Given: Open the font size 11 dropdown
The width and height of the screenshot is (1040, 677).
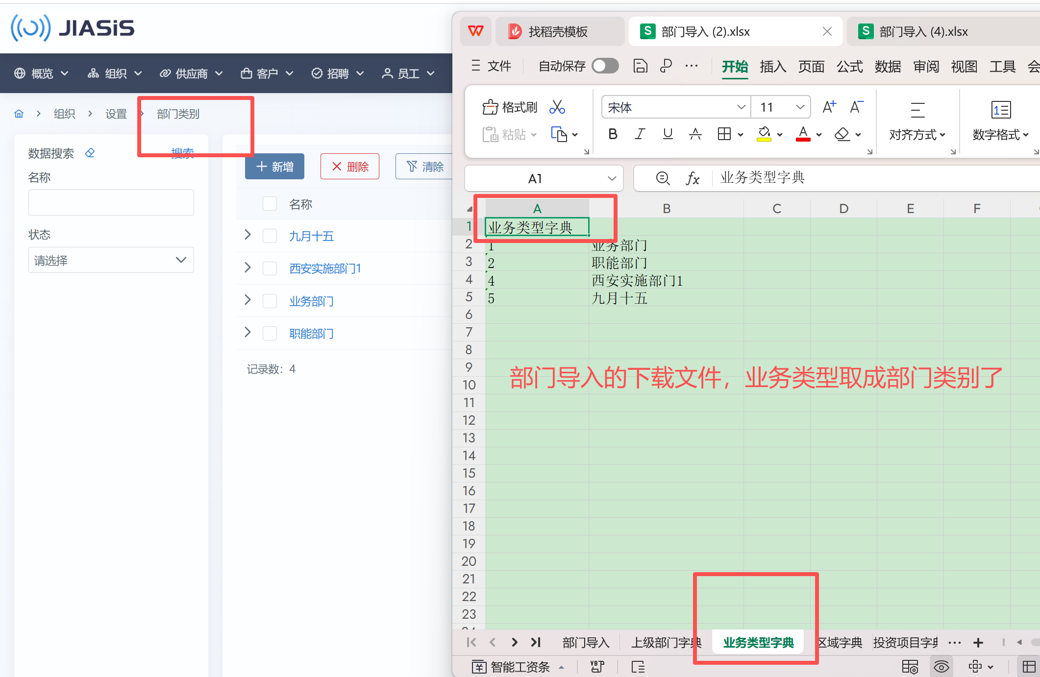Looking at the screenshot, I should tap(800, 107).
